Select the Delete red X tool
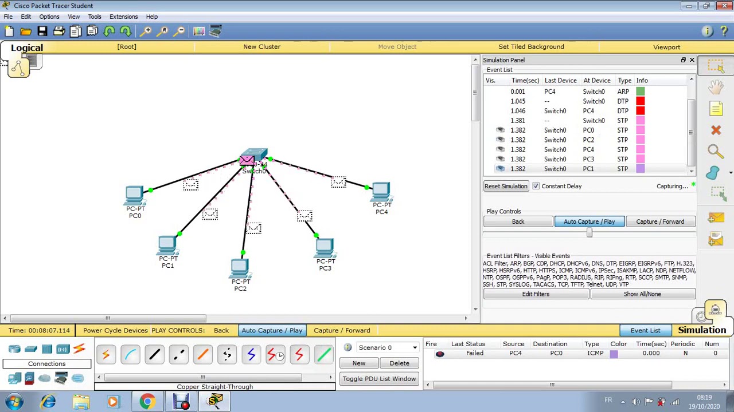 click(716, 130)
